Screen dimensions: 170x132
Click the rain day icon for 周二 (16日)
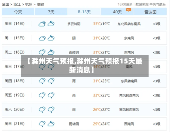click(42, 52)
